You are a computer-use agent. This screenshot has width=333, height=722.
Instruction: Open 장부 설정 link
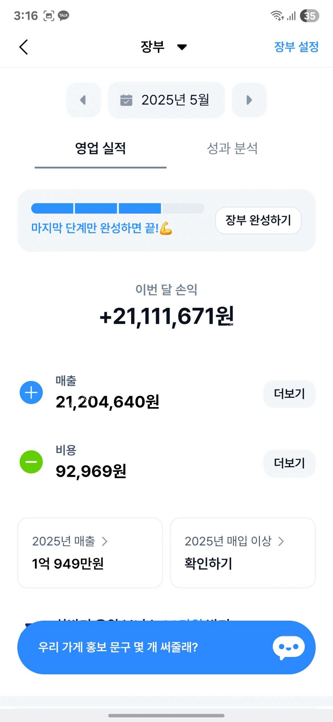[x=296, y=47]
